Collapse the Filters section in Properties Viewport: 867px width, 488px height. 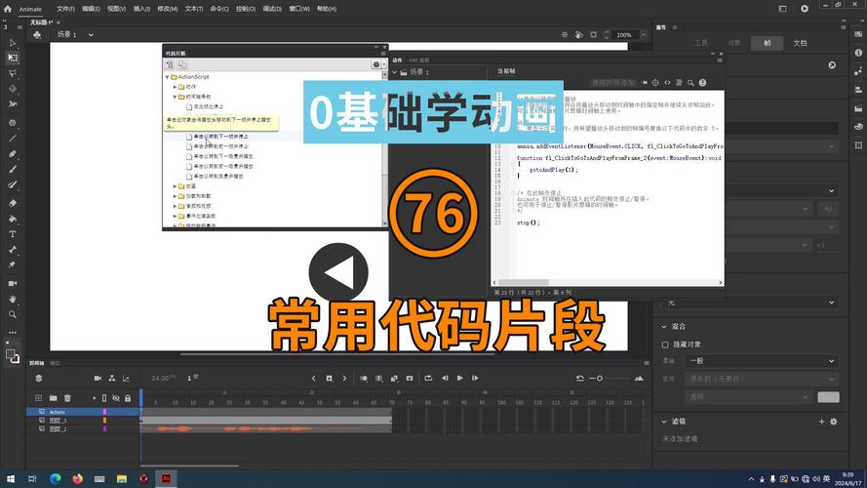(x=664, y=422)
